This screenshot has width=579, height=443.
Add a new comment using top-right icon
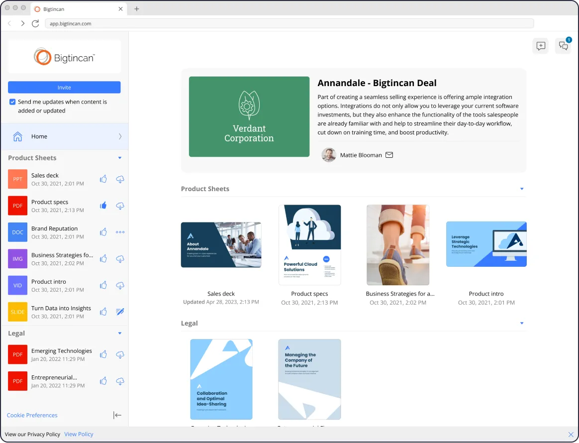click(x=541, y=46)
